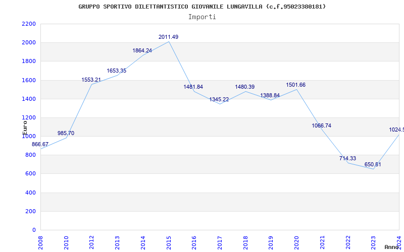Select the 1653.35 data label
The height and width of the screenshot is (252, 404).
tap(117, 71)
